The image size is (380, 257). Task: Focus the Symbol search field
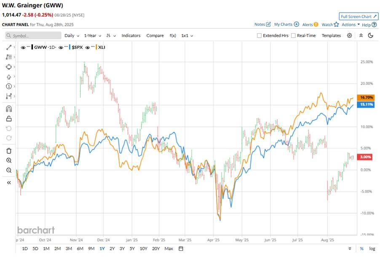(33, 36)
